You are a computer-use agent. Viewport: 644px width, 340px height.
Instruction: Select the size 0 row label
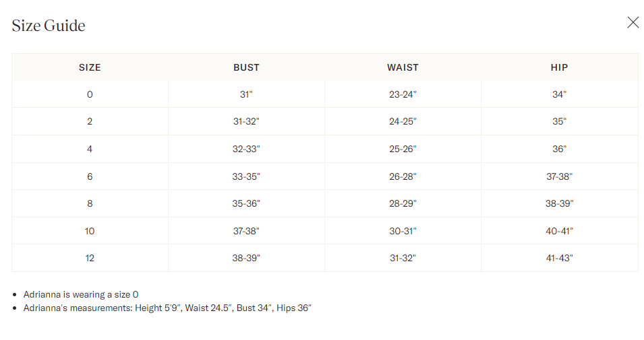click(90, 94)
